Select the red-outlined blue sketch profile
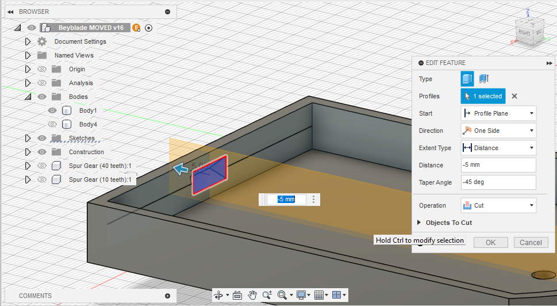 coord(210,175)
